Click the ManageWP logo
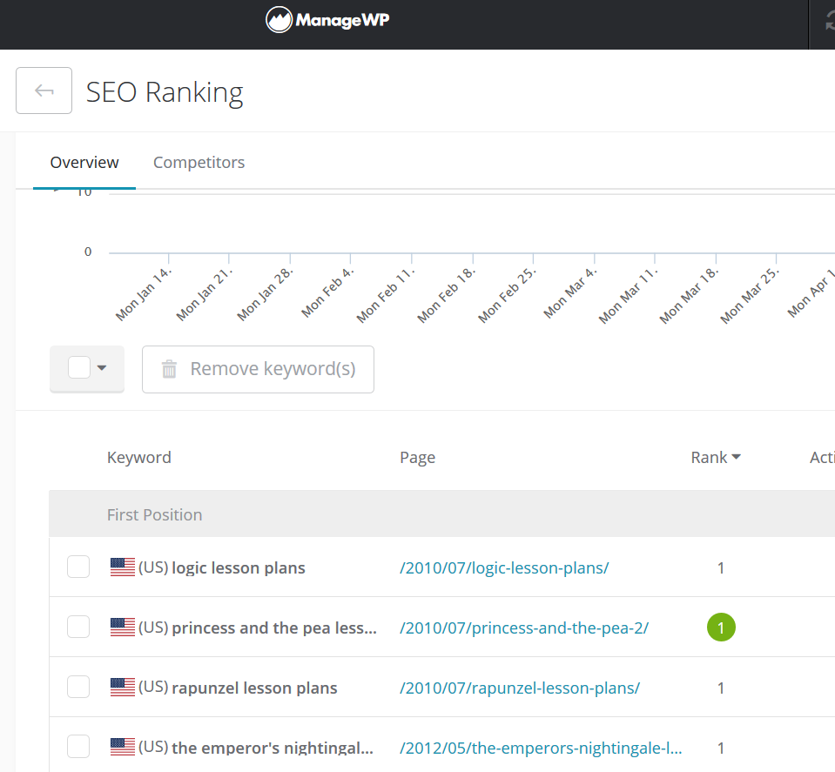 [327, 20]
